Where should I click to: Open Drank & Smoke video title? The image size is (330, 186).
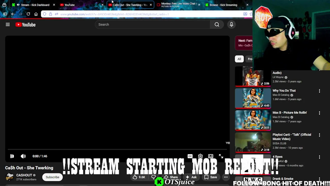pos(283,179)
